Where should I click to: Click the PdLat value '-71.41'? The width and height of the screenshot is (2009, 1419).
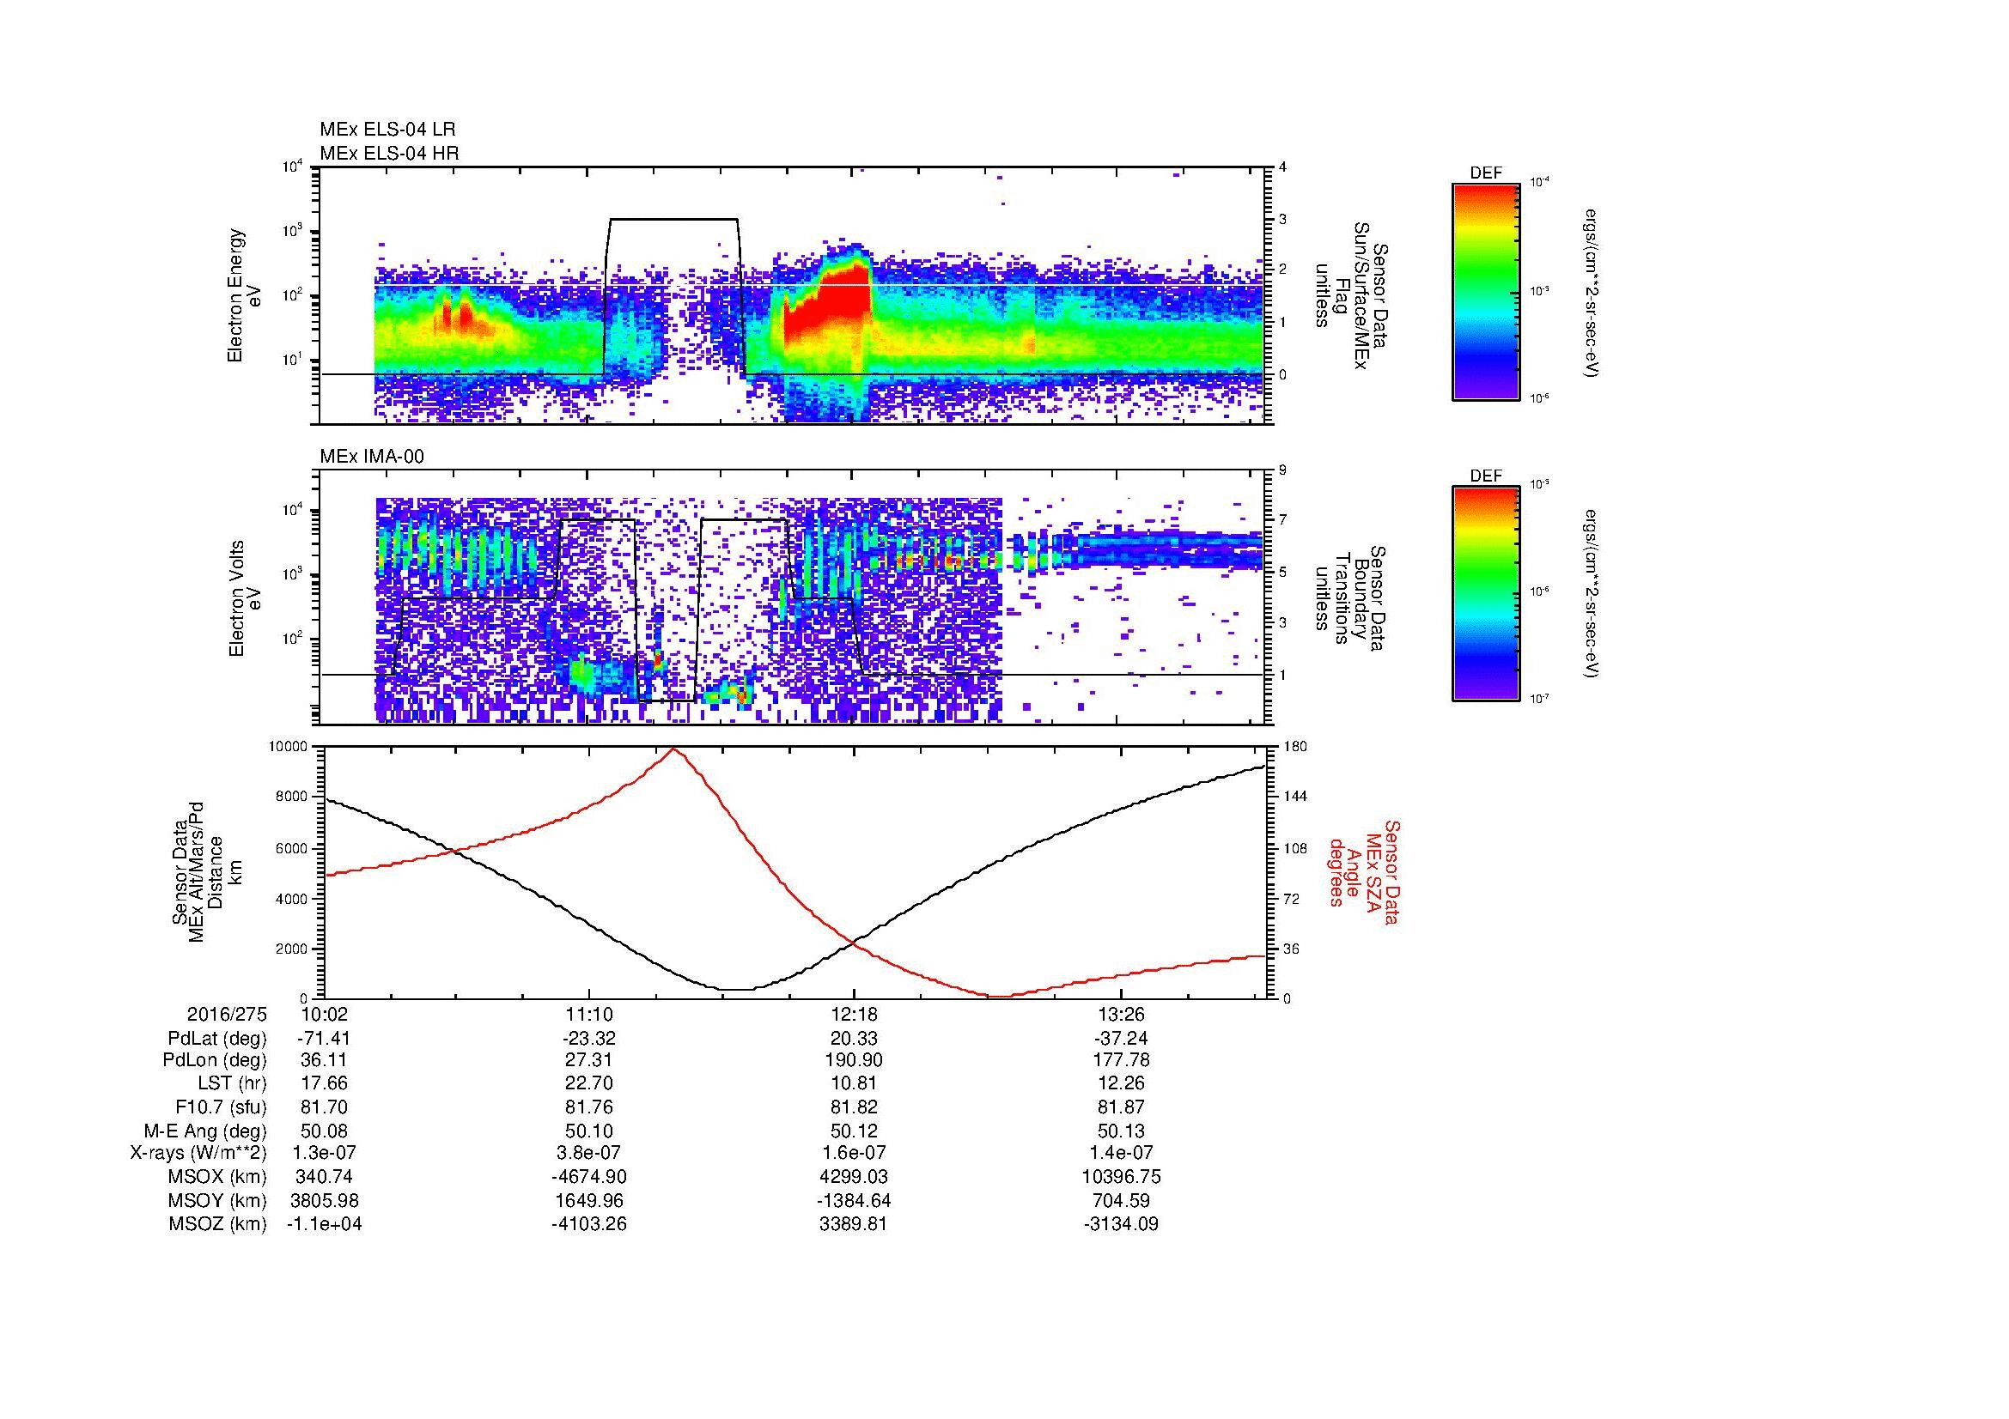click(325, 1039)
